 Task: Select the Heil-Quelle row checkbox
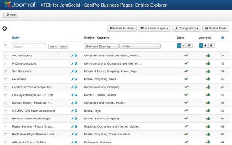[6, 80]
